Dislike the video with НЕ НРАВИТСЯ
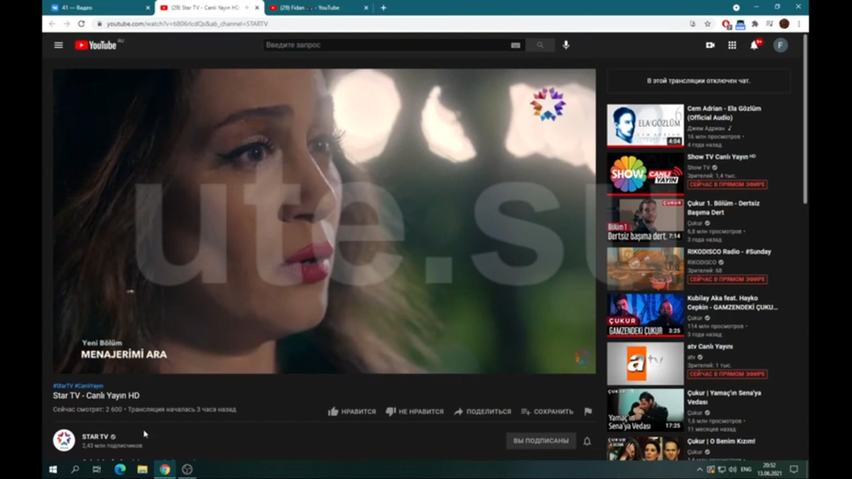 tap(415, 412)
